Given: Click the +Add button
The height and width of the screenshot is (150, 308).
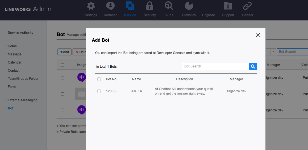Looking at the screenshot, I should tap(64, 52).
